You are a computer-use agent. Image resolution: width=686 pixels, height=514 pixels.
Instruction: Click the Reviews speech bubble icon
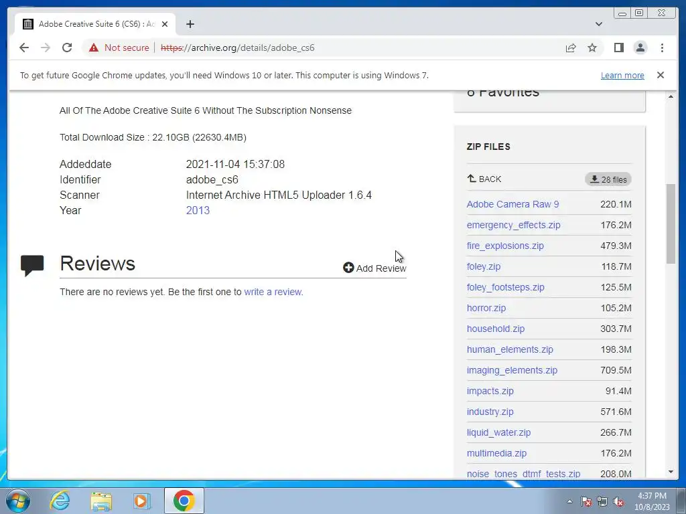tap(32, 265)
